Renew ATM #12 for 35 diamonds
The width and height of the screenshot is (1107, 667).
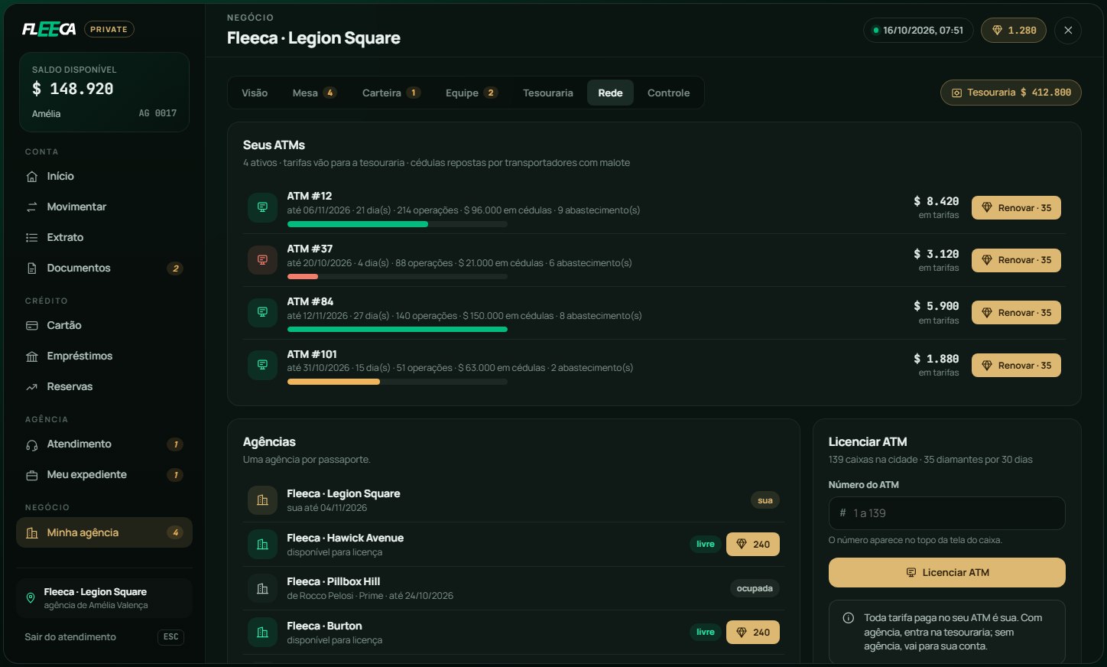coord(1016,208)
